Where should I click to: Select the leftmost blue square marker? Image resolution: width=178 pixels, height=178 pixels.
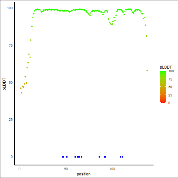coord(63,157)
